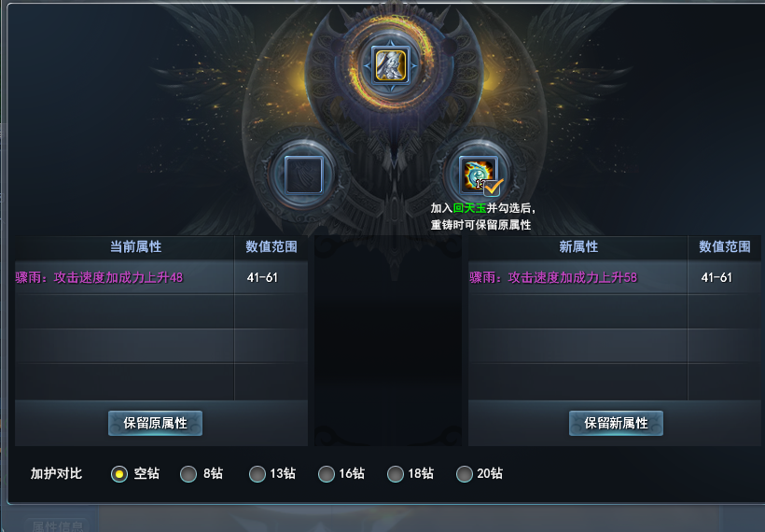The width and height of the screenshot is (765, 532).
Task: Click the 数值范围 header in the current panel
Action: point(271,246)
